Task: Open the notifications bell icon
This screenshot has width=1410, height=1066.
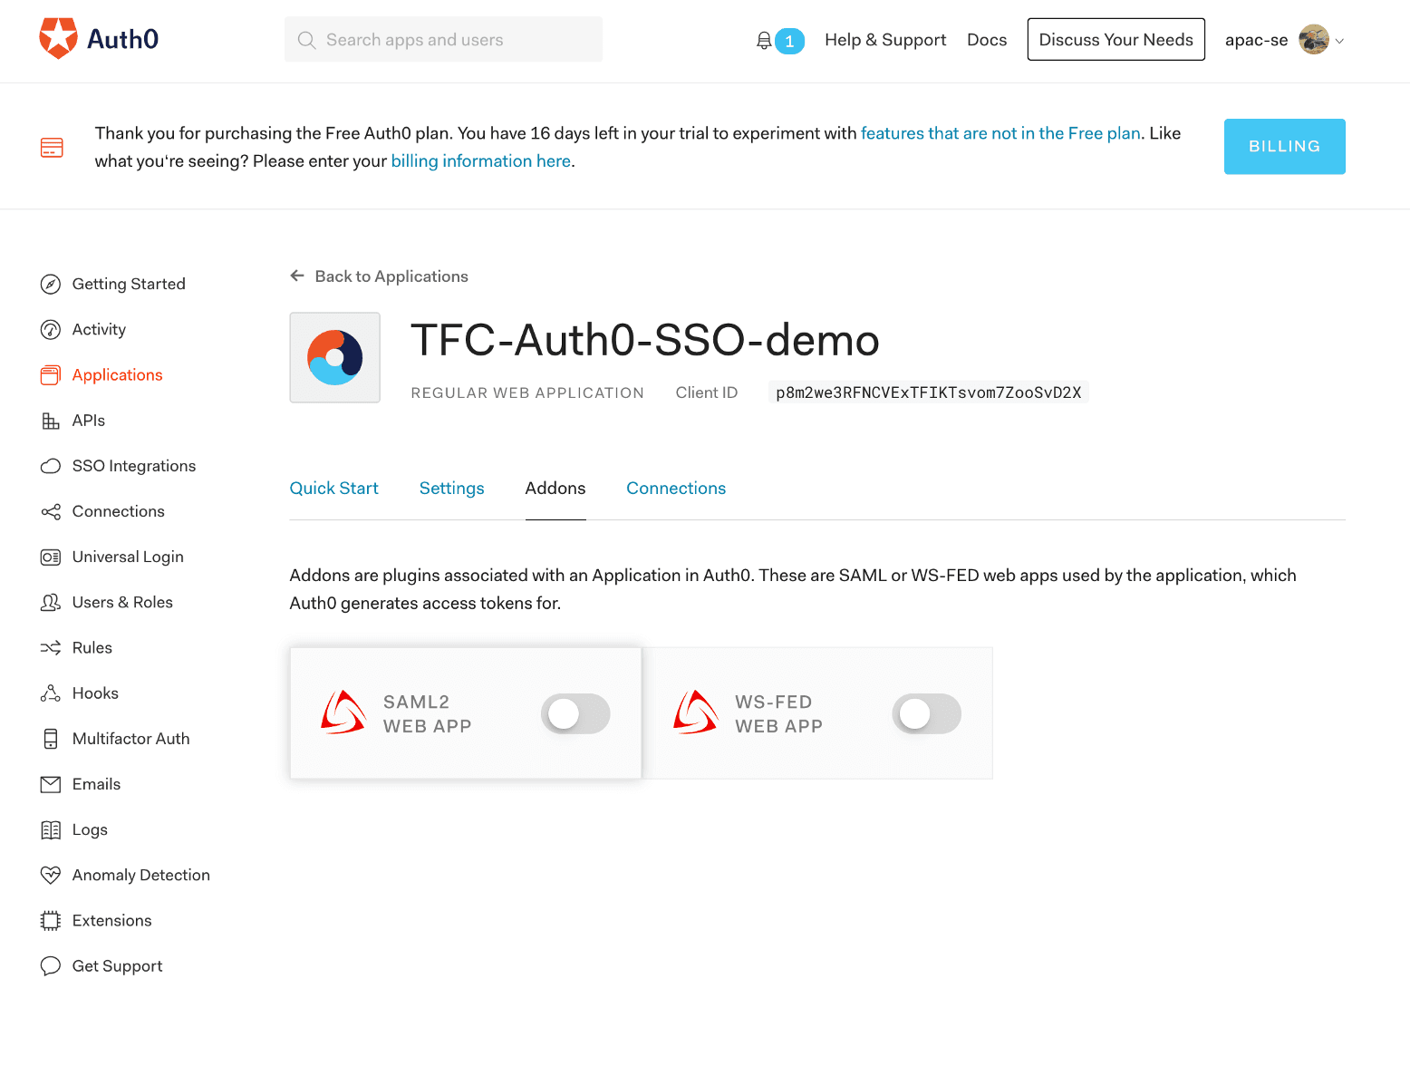Action: tap(764, 41)
